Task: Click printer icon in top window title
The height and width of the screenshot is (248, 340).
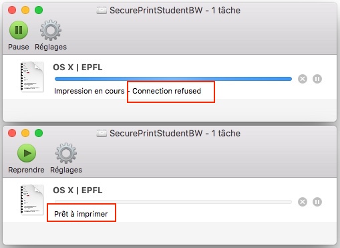Action: 102,11
